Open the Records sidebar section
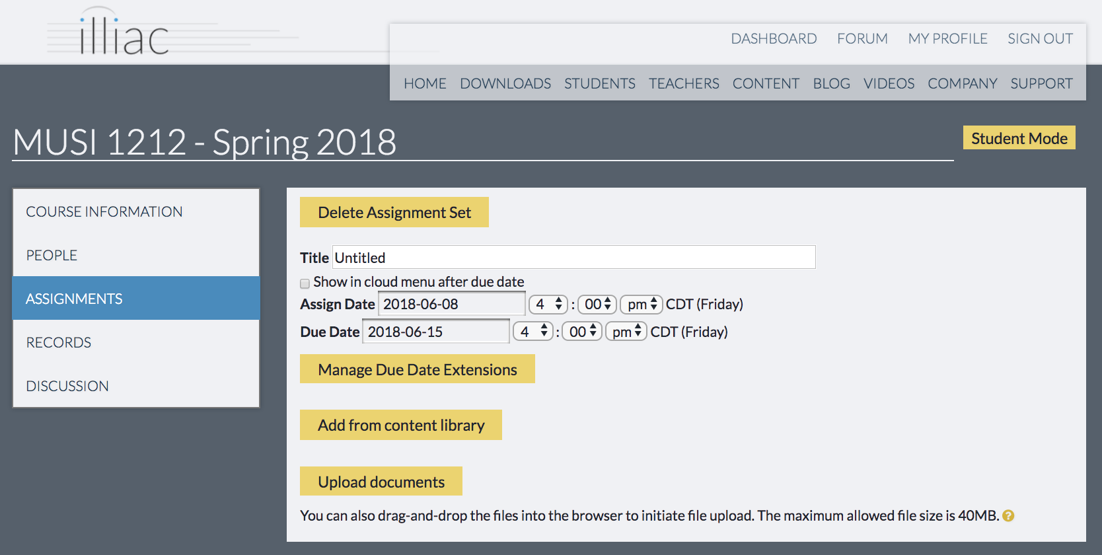This screenshot has width=1102, height=555. click(59, 342)
